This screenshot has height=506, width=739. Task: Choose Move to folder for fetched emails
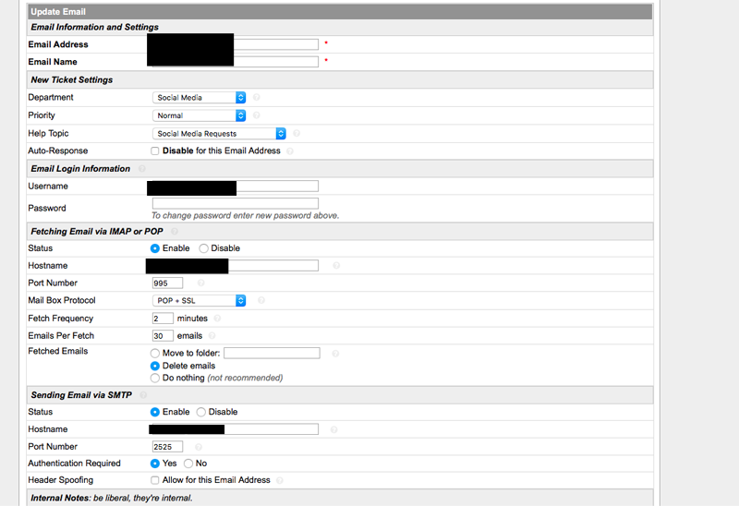(x=154, y=353)
